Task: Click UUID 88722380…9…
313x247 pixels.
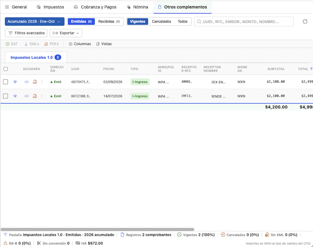Action: (81, 96)
